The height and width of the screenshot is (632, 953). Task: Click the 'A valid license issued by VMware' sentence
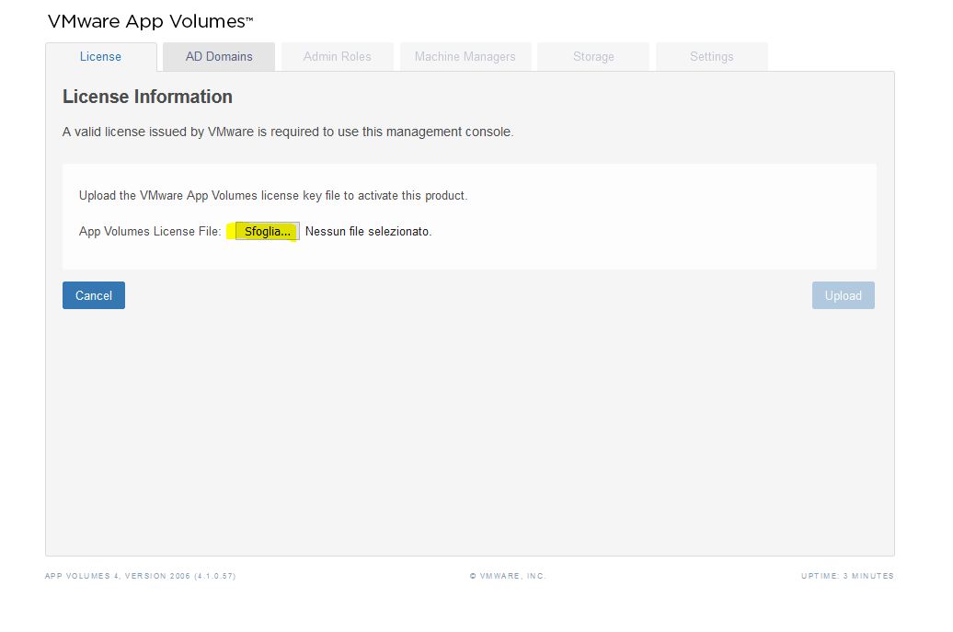(288, 132)
